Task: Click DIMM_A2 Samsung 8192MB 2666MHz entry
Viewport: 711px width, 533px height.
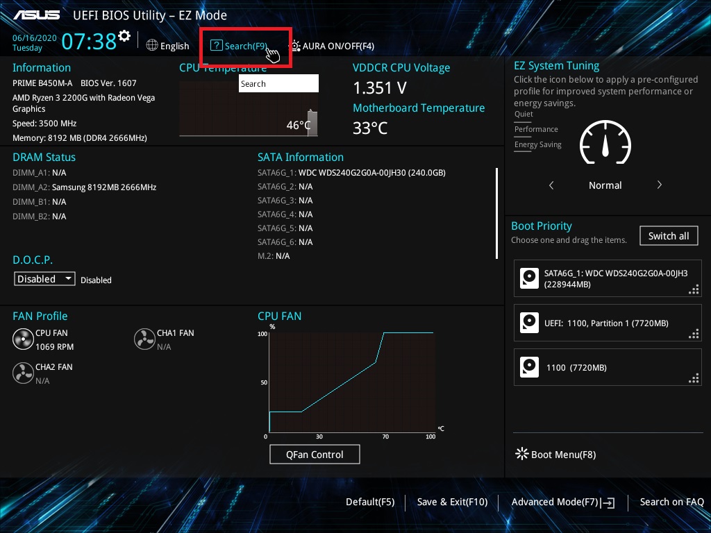Action: click(84, 187)
